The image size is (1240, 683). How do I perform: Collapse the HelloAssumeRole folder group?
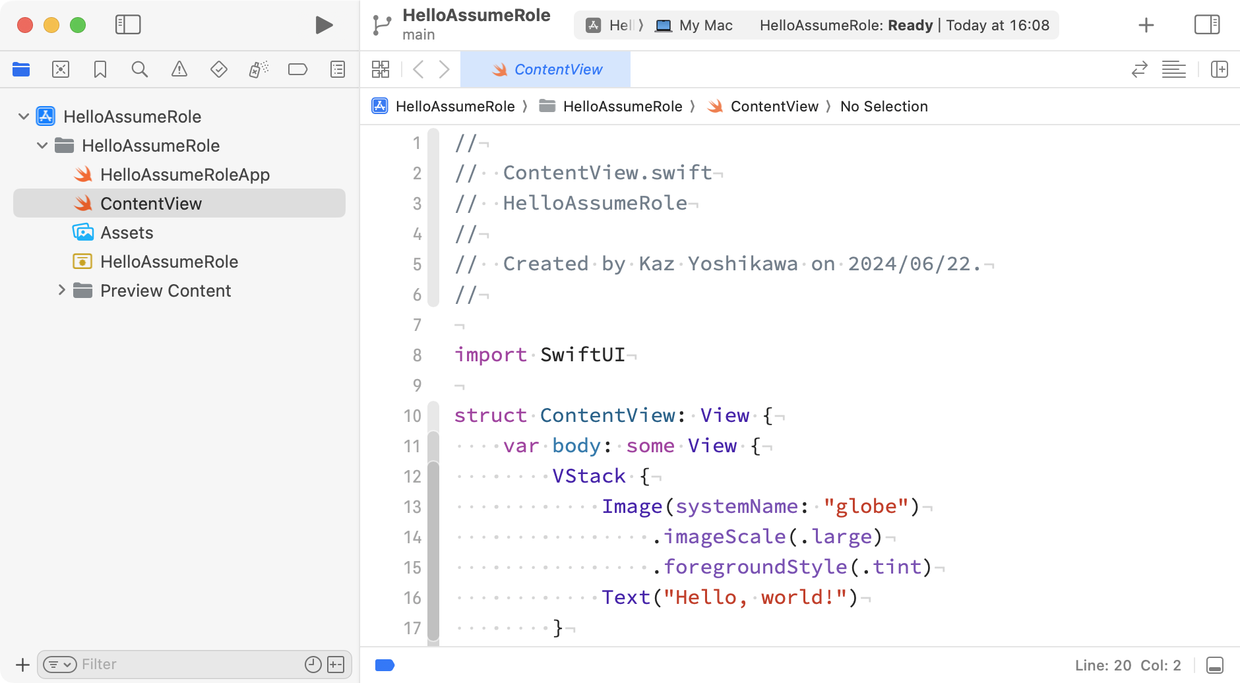point(42,146)
